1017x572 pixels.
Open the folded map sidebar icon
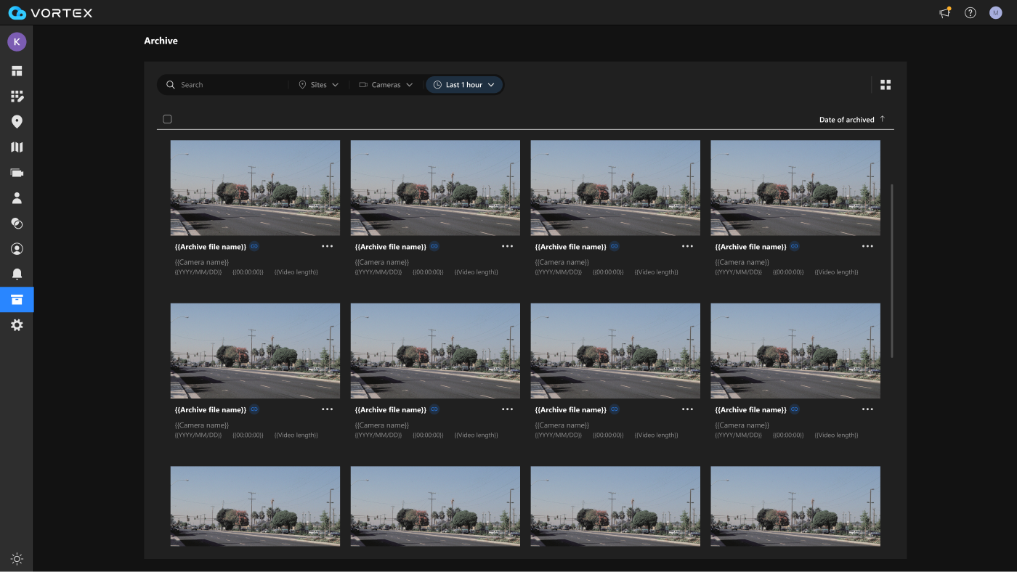coord(17,147)
